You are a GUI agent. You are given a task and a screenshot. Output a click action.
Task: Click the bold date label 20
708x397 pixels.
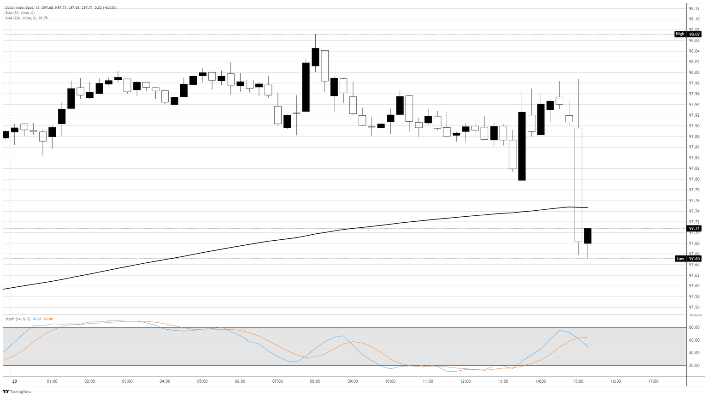coord(15,381)
